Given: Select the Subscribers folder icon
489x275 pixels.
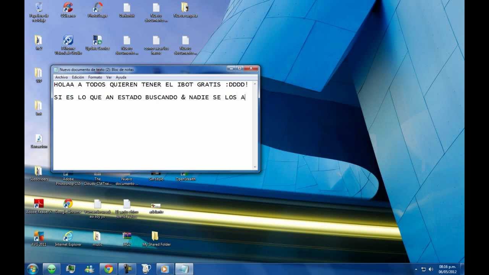Looking at the screenshot, I should (39, 173).
